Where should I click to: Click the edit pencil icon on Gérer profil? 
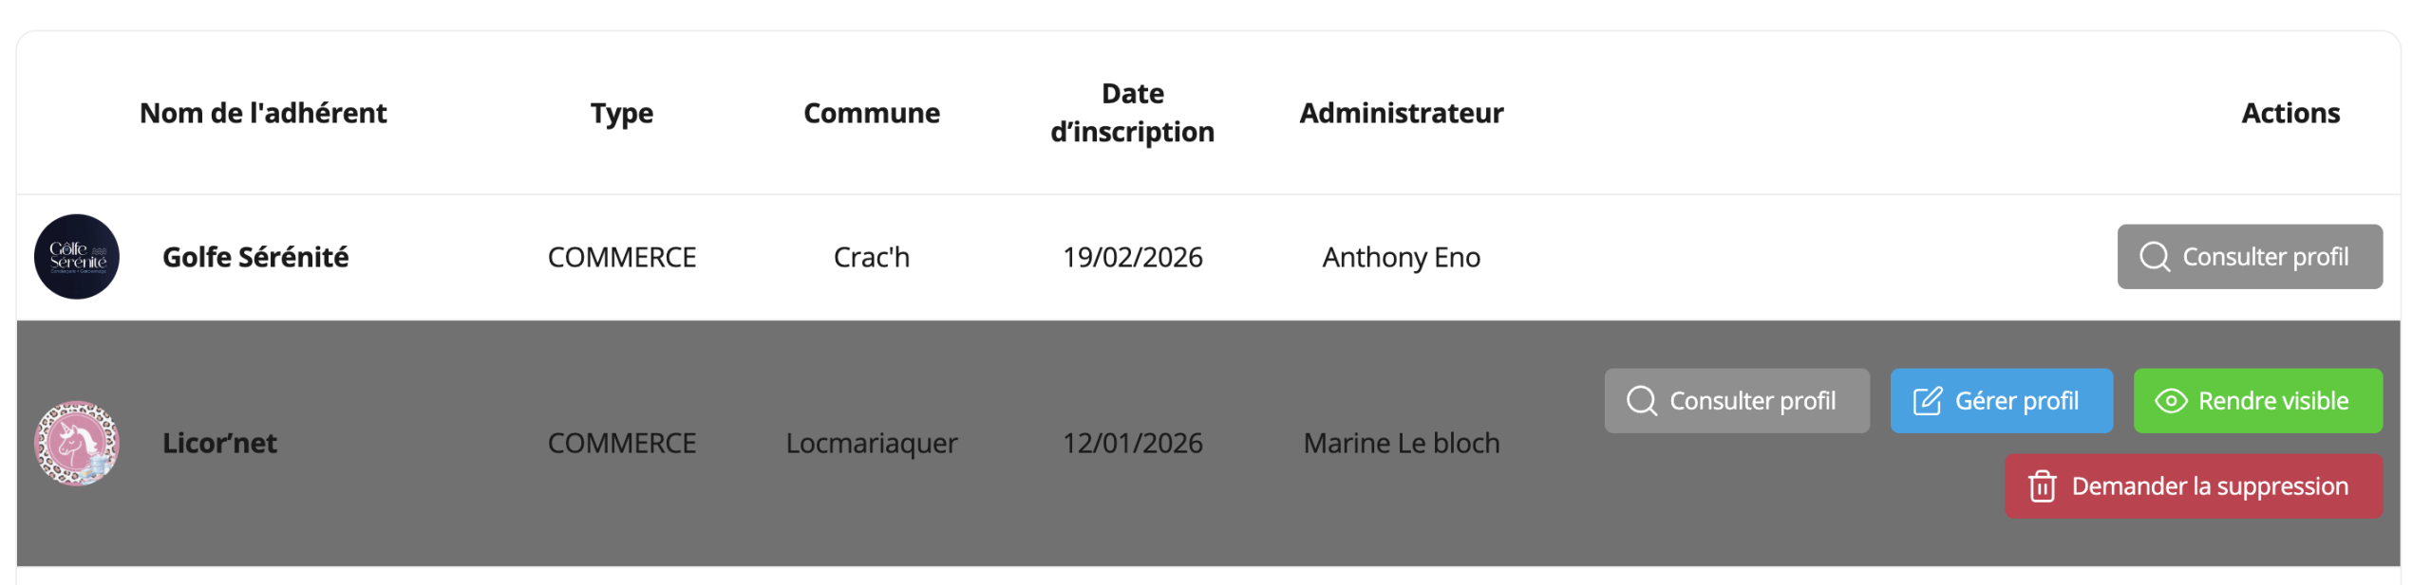(1927, 401)
